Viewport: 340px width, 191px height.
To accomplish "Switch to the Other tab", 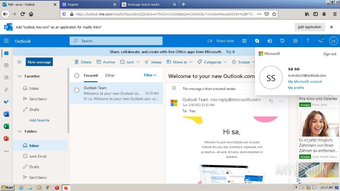I will coord(110,75).
